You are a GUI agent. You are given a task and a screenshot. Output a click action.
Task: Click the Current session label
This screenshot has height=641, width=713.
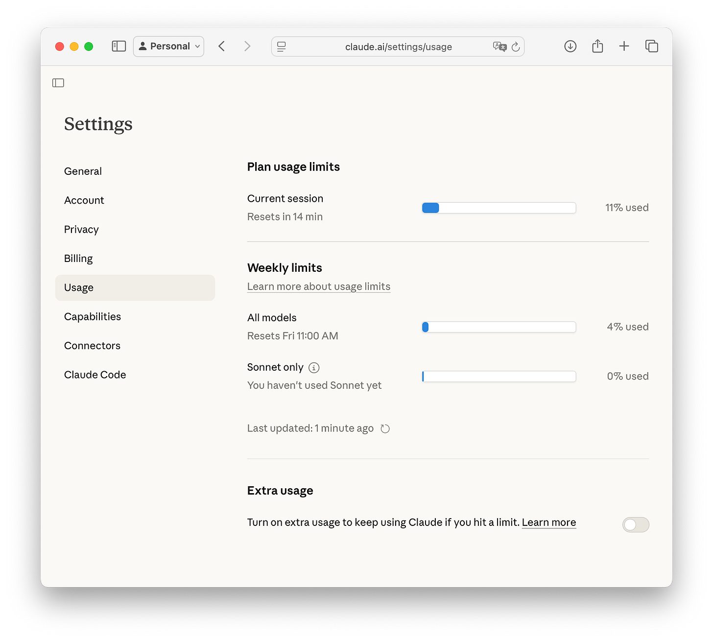(285, 199)
